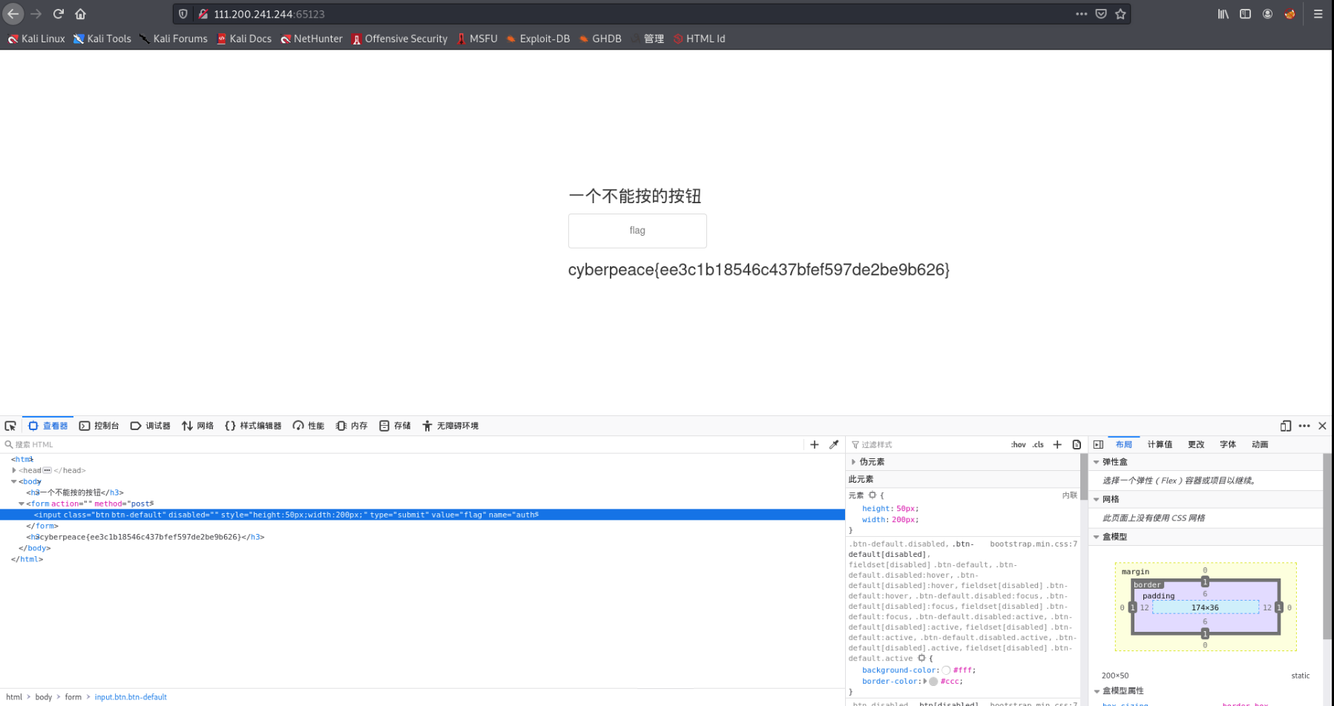Open the 计算值 computed tab
1334x706 pixels.
pyautogui.click(x=1160, y=444)
